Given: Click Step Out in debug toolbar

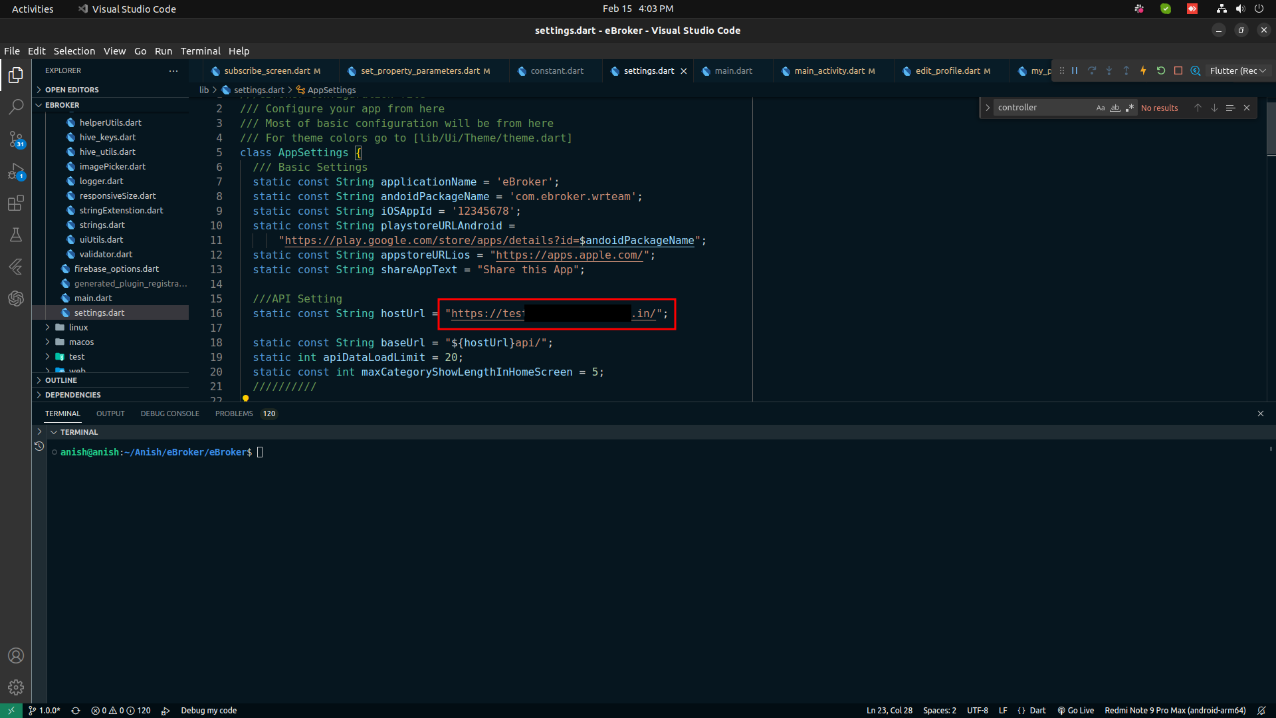Looking at the screenshot, I should click(1126, 70).
